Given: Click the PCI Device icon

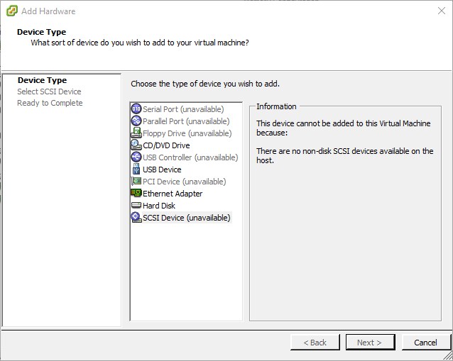Looking at the screenshot, I should pos(136,182).
